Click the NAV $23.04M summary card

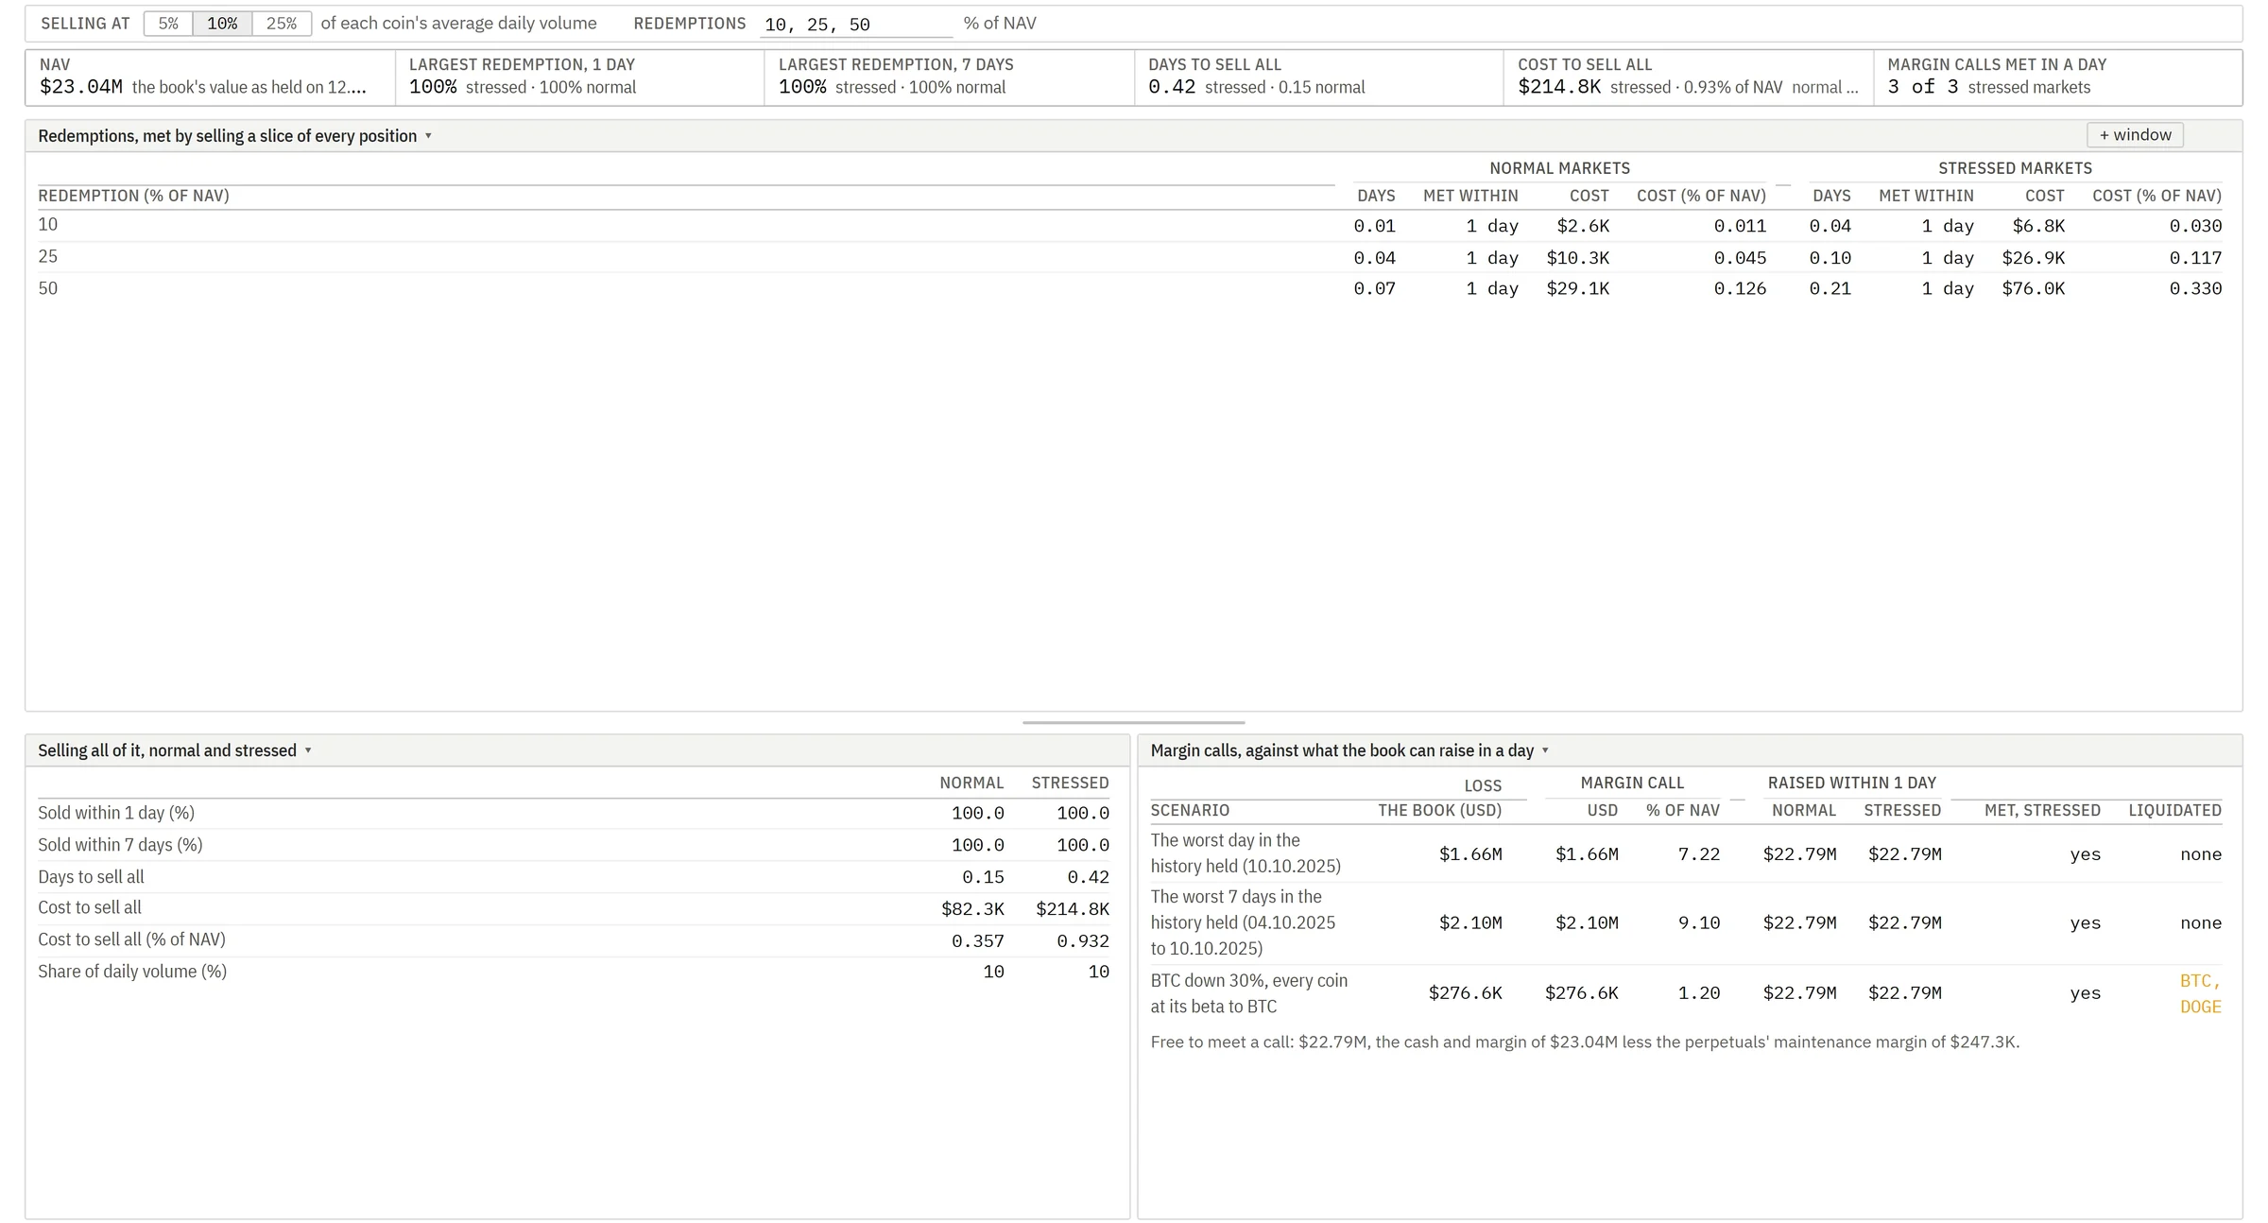(210, 78)
